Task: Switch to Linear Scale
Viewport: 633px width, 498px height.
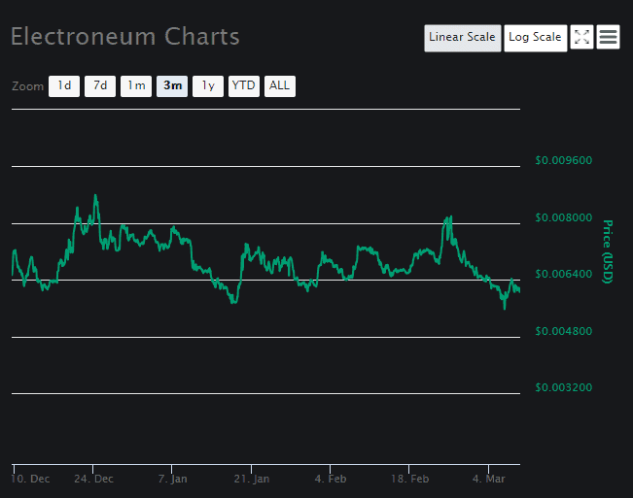Action: [x=462, y=38]
